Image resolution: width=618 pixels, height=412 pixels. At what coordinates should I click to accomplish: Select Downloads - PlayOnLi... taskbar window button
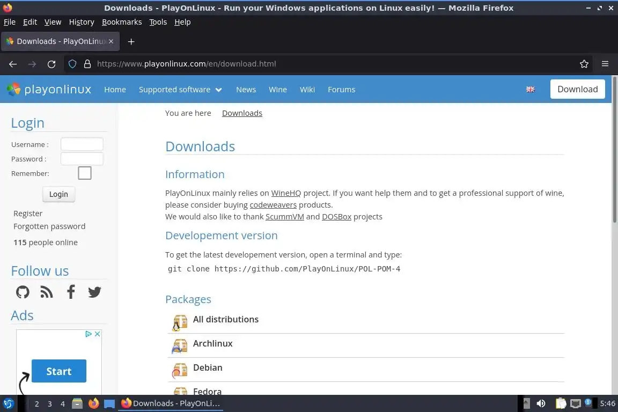pyautogui.click(x=171, y=403)
